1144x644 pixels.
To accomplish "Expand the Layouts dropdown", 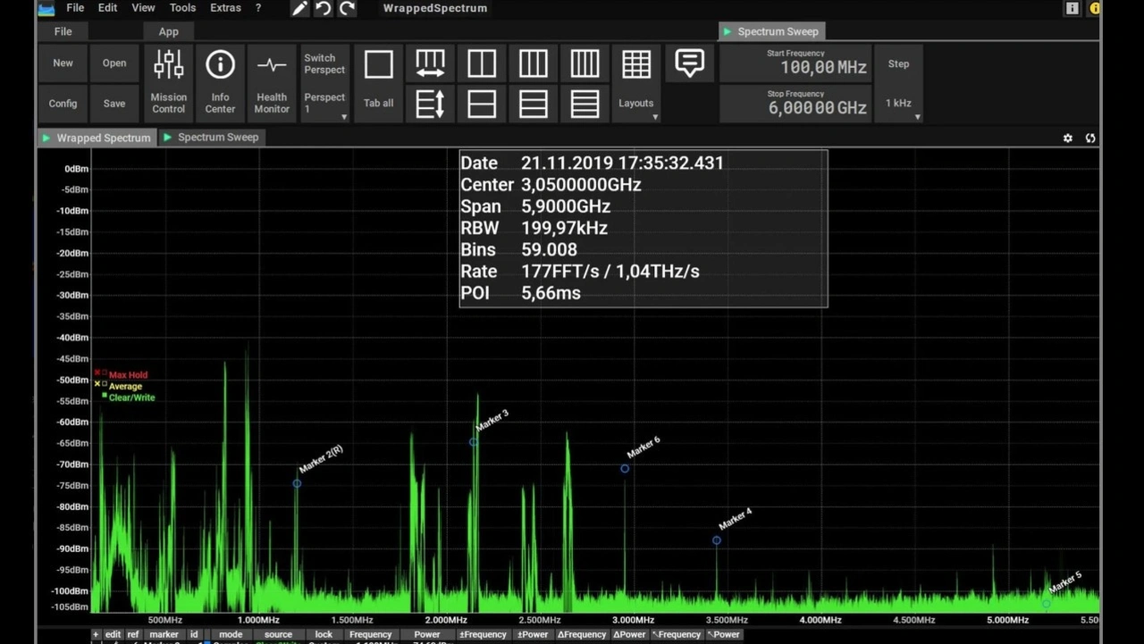I will tap(637, 104).
